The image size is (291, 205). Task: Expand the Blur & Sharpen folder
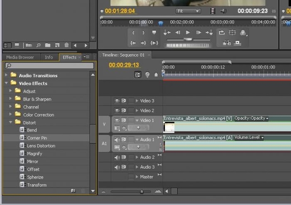(x=10, y=98)
